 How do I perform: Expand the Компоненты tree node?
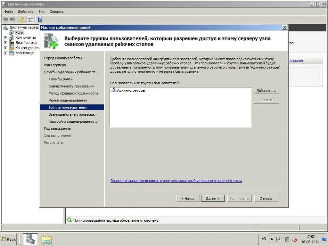tap(5, 37)
